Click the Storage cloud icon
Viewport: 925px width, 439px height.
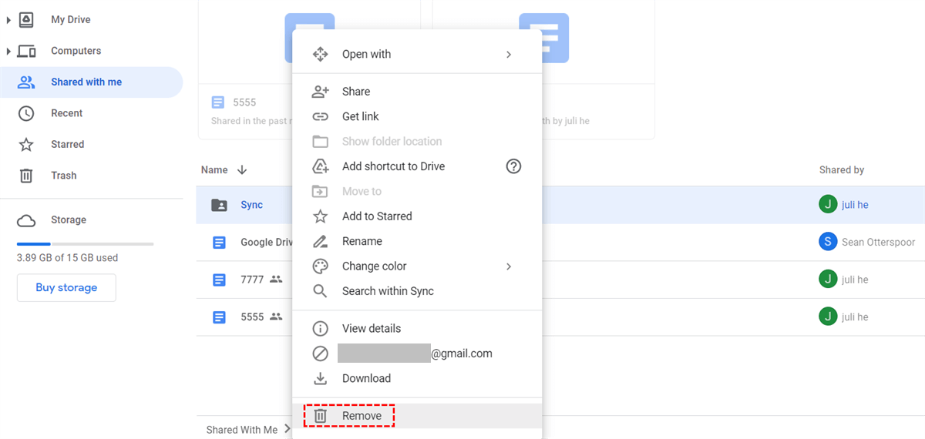[x=26, y=221]
